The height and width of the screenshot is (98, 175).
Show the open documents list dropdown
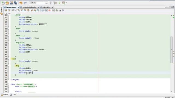pos(171,7)
